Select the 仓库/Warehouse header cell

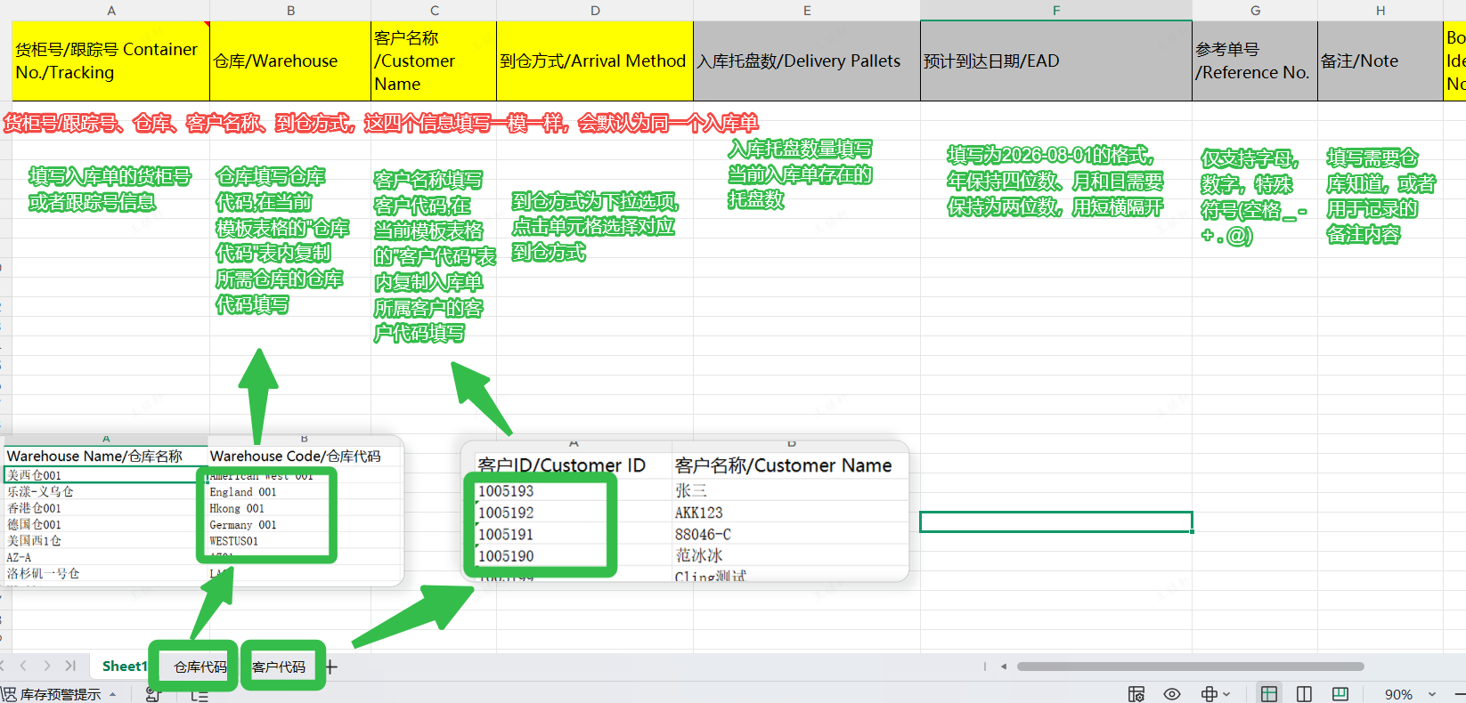(x=290, y=61)
